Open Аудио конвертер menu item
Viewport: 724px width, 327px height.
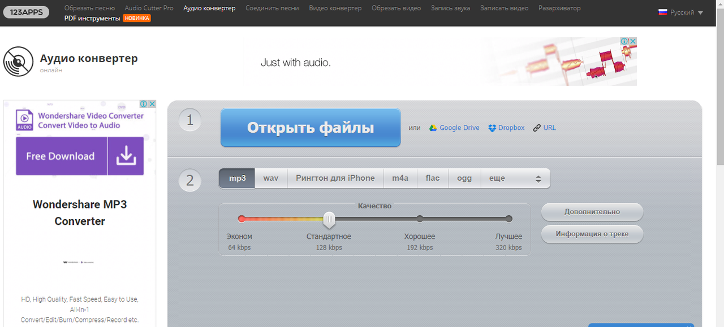point(209,8)
